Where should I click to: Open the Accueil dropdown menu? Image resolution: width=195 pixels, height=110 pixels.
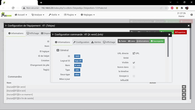point(21,15)
